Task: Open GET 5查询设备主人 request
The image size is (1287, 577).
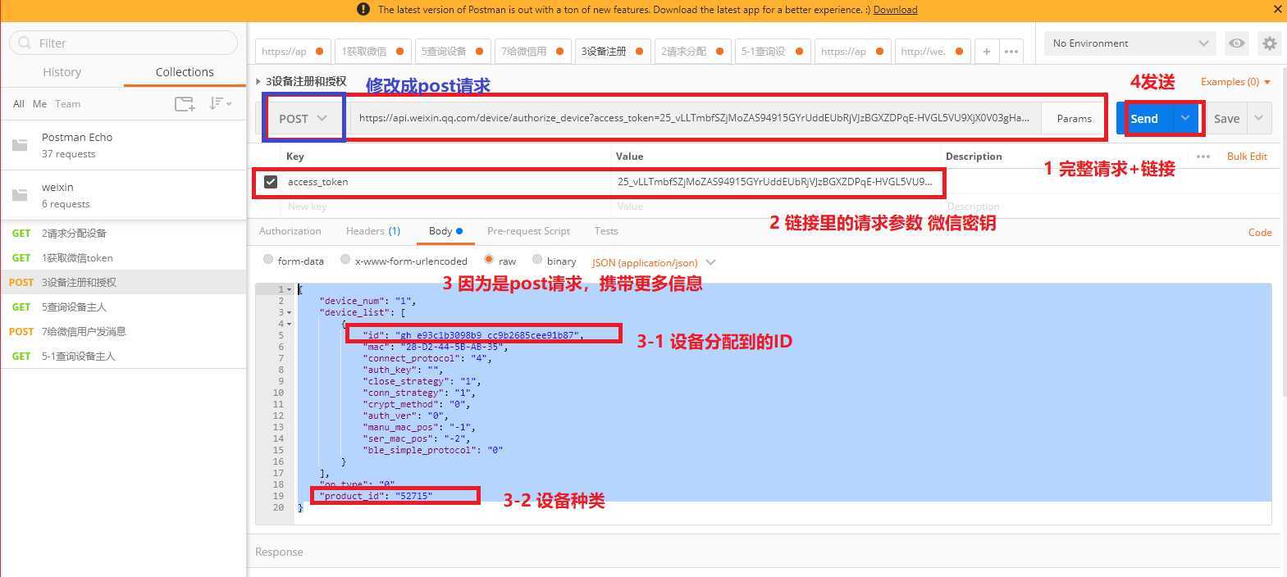Action: (x=123, y=307)
